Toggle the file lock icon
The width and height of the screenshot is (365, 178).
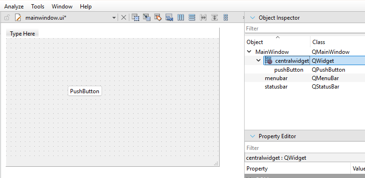(7, 18)
